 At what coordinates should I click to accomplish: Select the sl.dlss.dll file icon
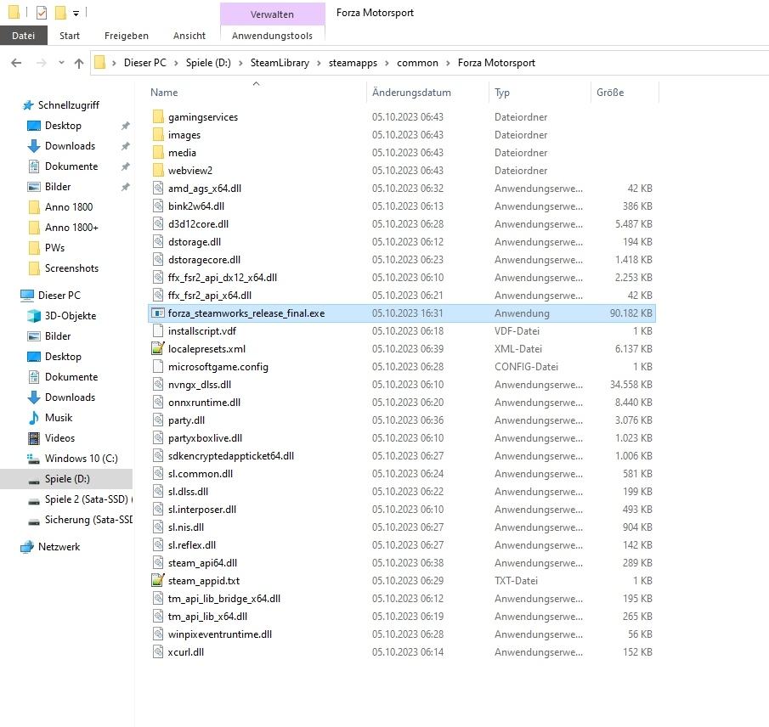[x=158, y=491]
